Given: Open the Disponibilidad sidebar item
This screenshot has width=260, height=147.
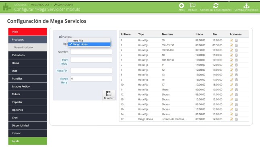Looking at the screenshot, I should point(28,125).
